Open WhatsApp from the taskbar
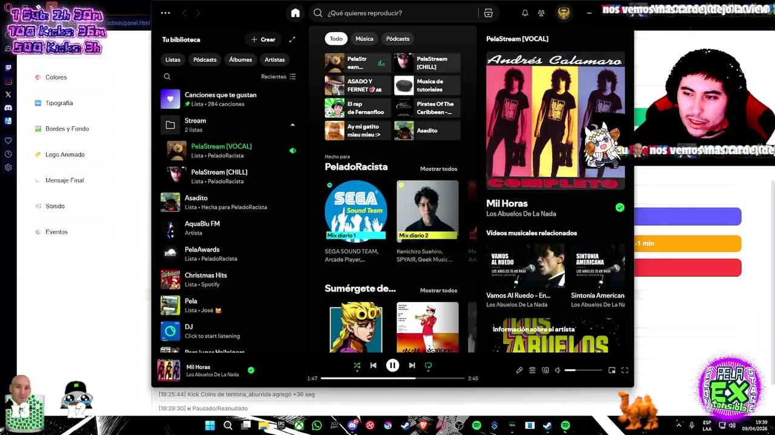The image size is (775, 435). 317,425
